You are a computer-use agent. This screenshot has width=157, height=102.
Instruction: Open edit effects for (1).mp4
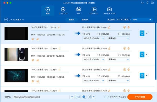[33, 39]
